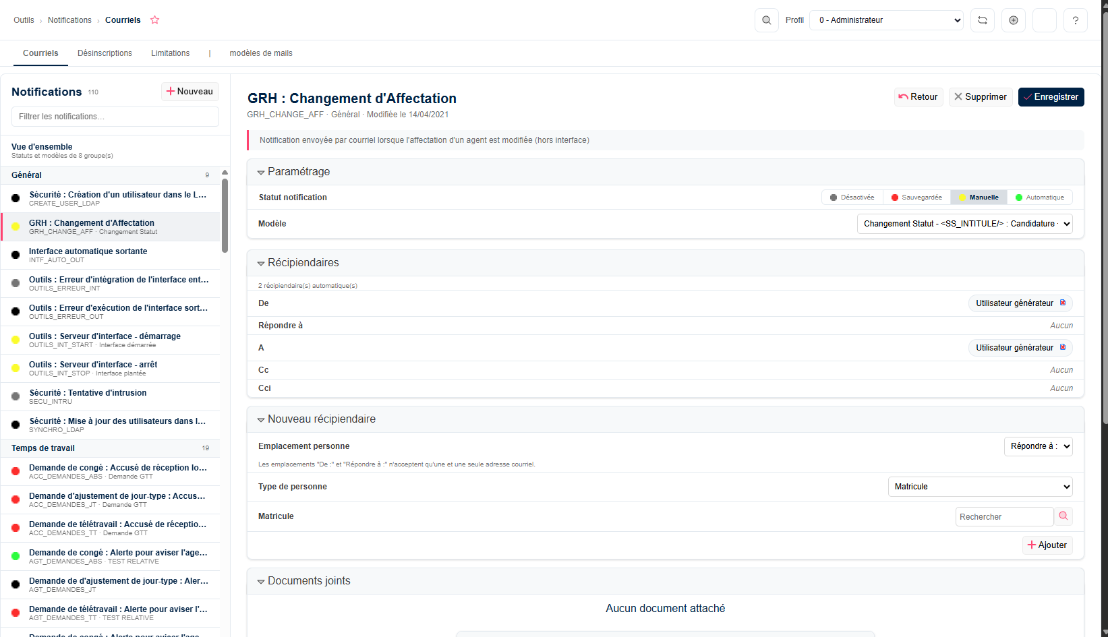Click the Ajouter recipient button
1108x637 pixels.
[x=1047, y=545]
